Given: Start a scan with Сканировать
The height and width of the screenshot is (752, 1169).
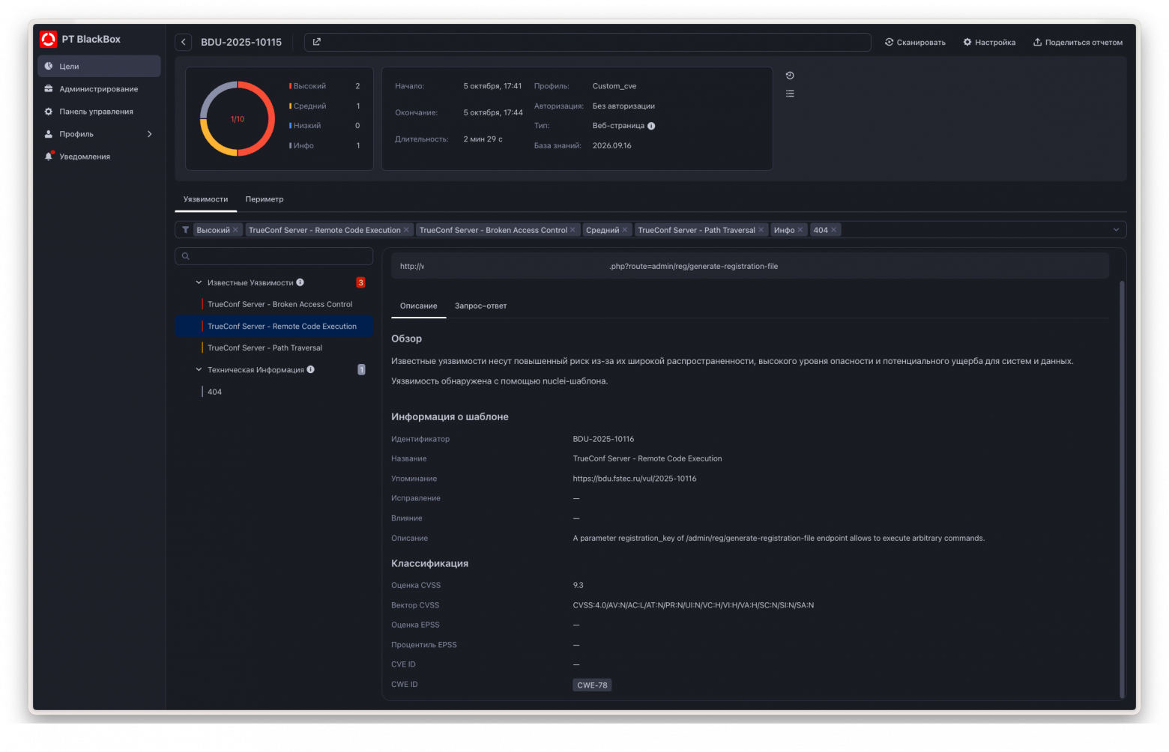Looking at the screenshot, I should (x=915, y=42).
